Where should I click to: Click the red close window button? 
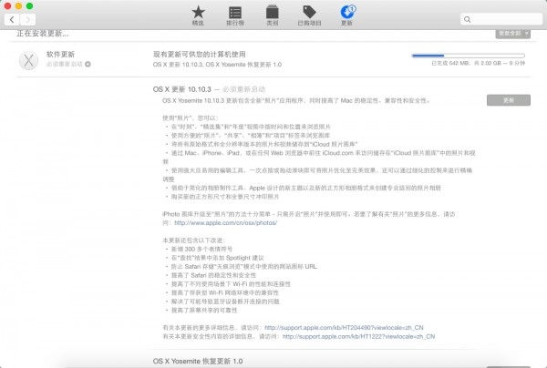pos(7,6)
